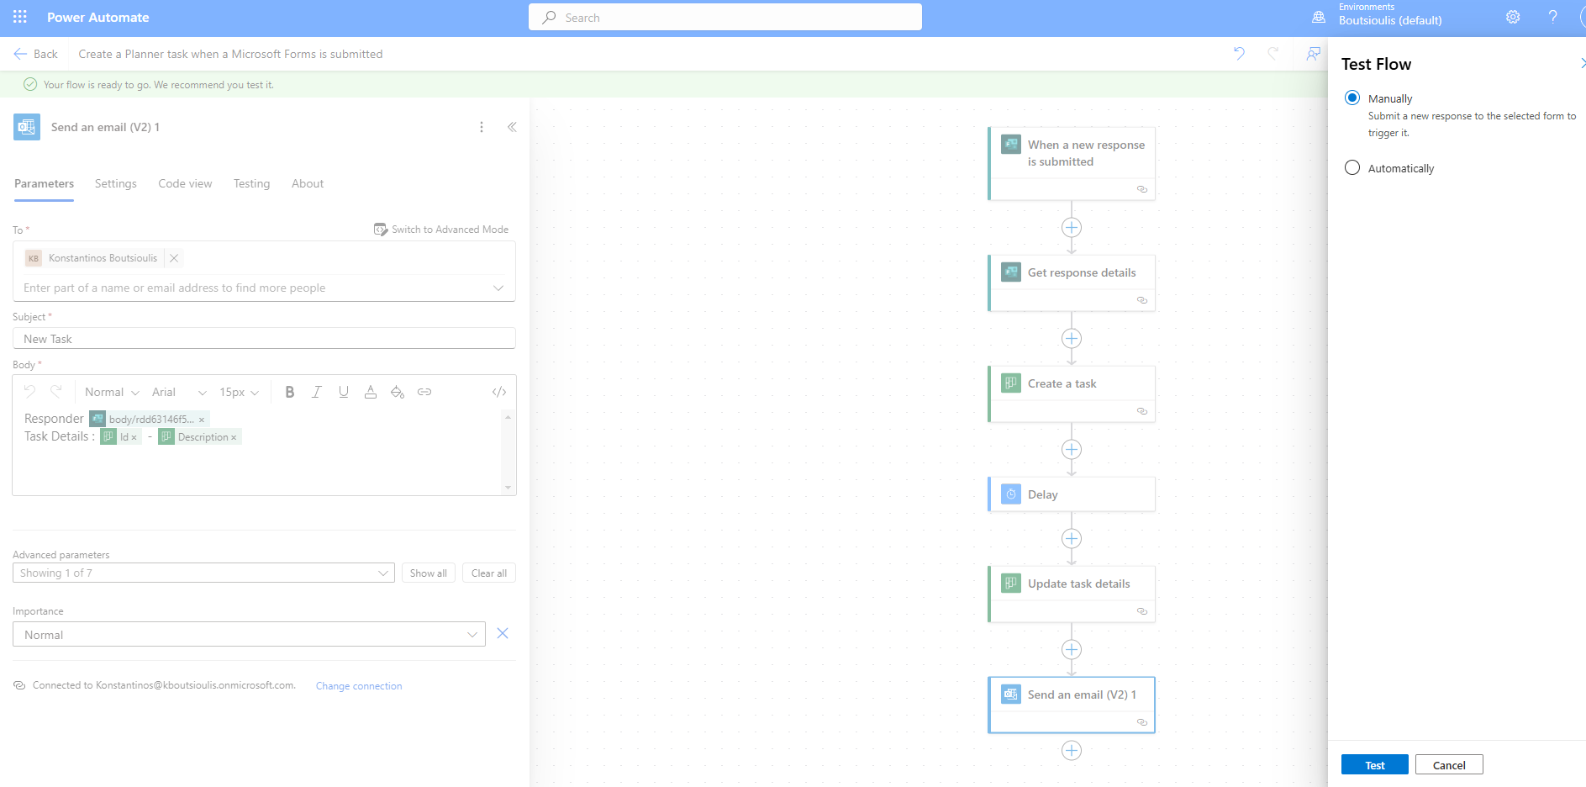The image size is (1586, 787).
Task: Open the three-dot menu for Send an email
Action: 482,127
